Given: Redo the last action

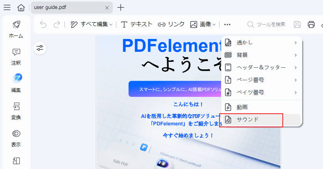Looking at the screenshot, I should (x=57, y=25).
